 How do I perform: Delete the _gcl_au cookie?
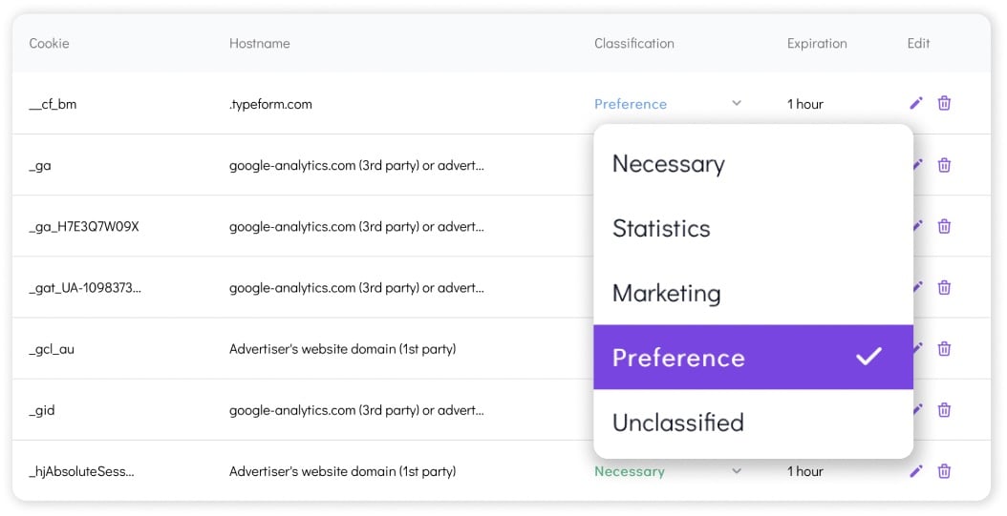point(944,348)
